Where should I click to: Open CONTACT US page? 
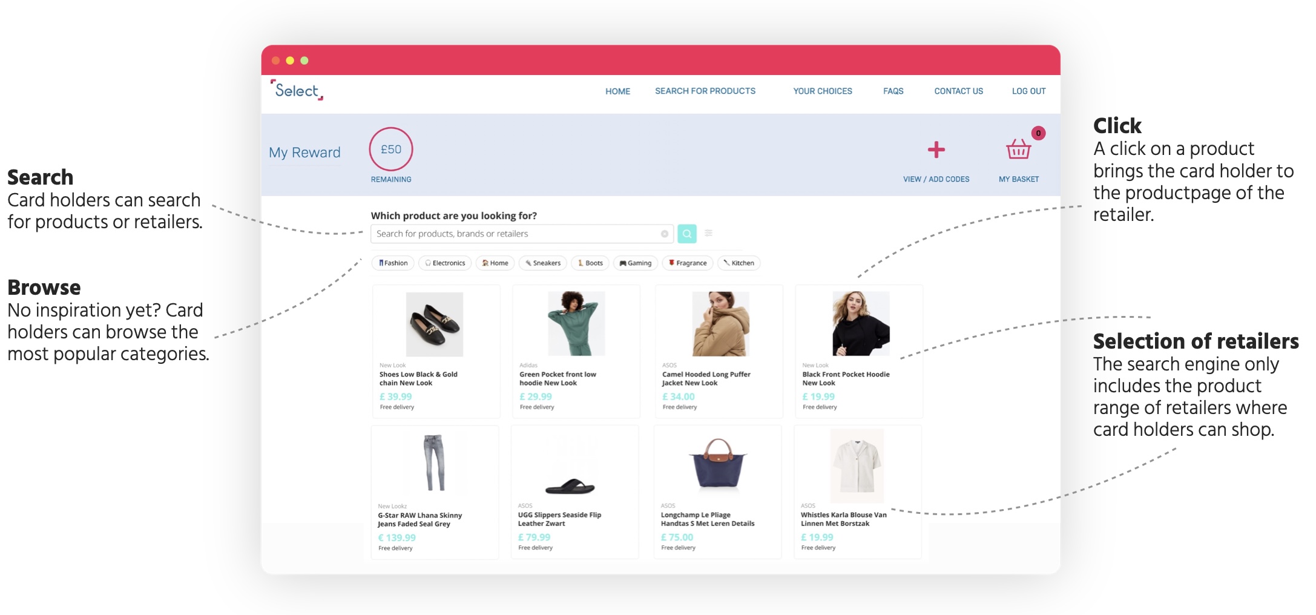(x=958, y=91)
